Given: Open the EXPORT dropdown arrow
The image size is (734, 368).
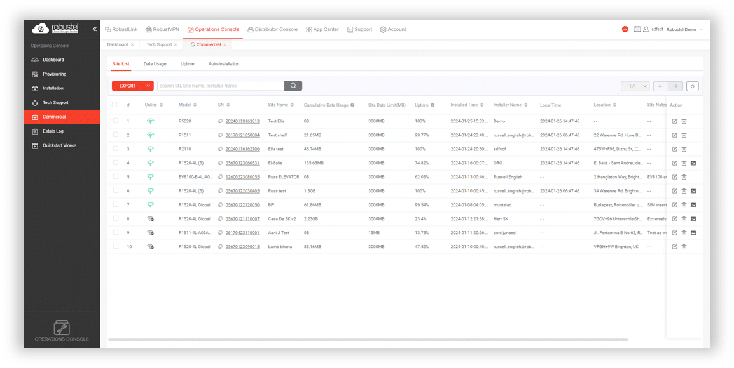Looking at the screenshot, I should pyautogui.click(x=148, y=86).
